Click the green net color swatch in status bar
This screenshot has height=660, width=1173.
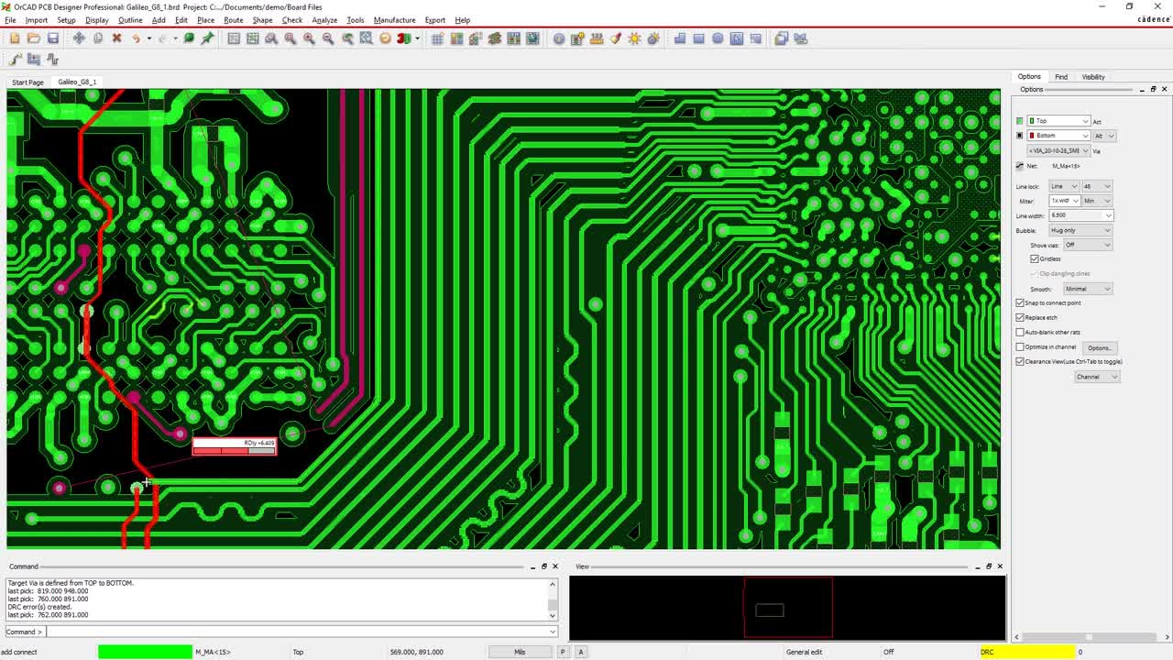pos(144,652)
